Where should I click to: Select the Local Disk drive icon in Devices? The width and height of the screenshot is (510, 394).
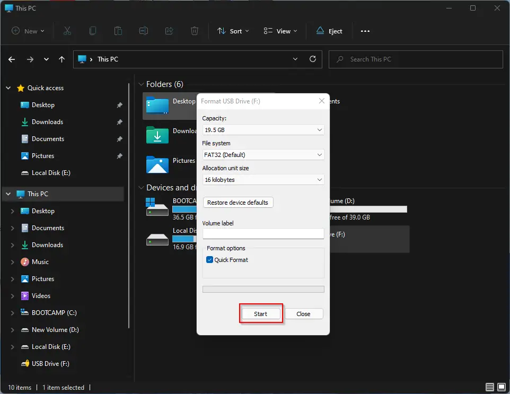click(x=157, y=240)
